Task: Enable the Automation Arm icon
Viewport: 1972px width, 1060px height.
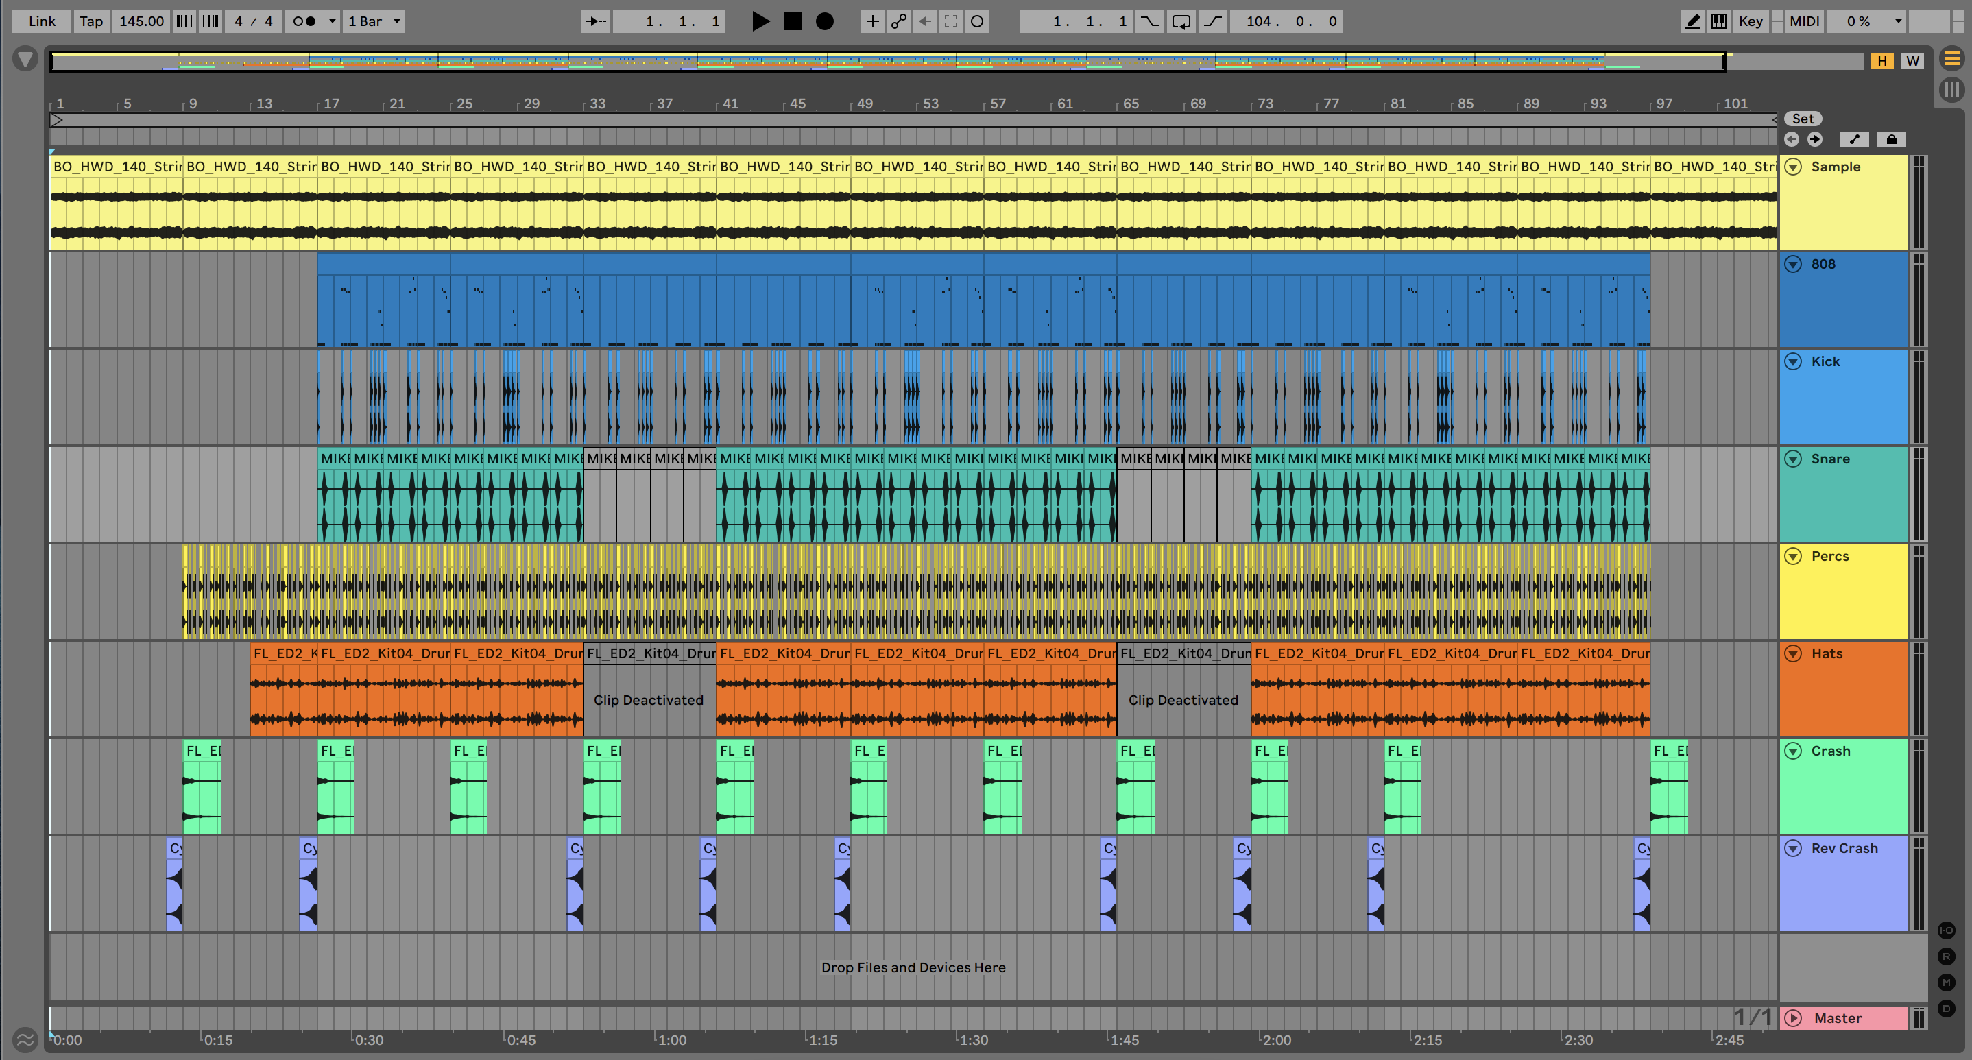Action: [x=898, y=21]
